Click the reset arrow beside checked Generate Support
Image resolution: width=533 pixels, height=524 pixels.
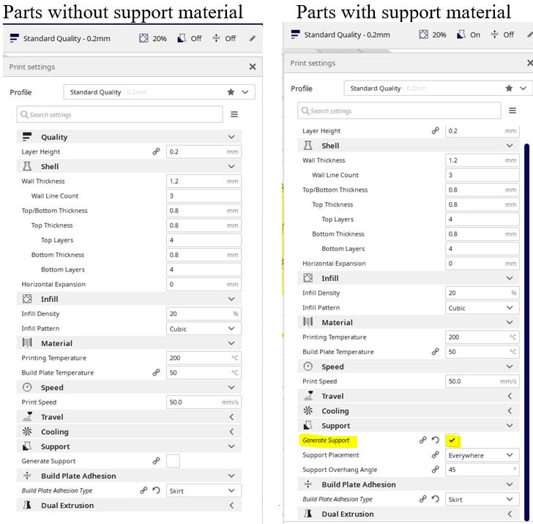coord(436,440)
